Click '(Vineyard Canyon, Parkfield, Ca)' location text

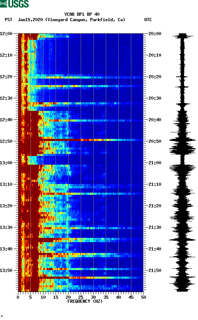tap(85, 20)
